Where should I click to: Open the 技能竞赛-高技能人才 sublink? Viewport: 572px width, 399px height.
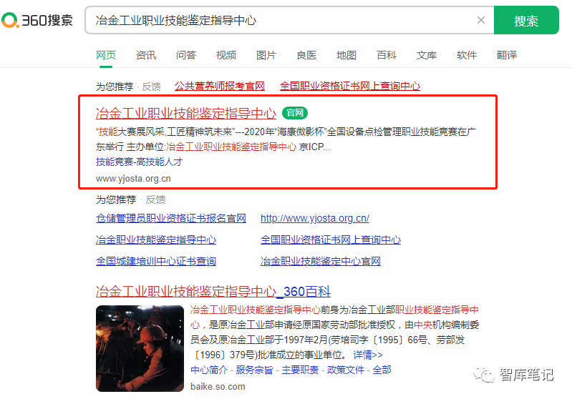(139, 162)
